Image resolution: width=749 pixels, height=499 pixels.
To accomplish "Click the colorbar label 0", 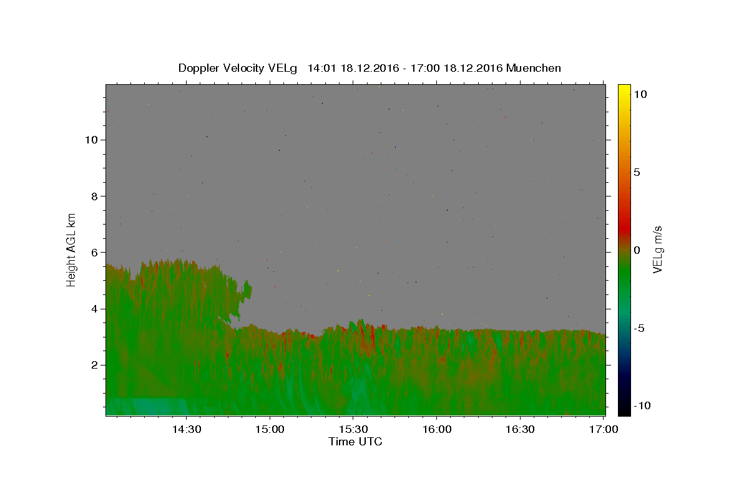I will tap(637, 250).
